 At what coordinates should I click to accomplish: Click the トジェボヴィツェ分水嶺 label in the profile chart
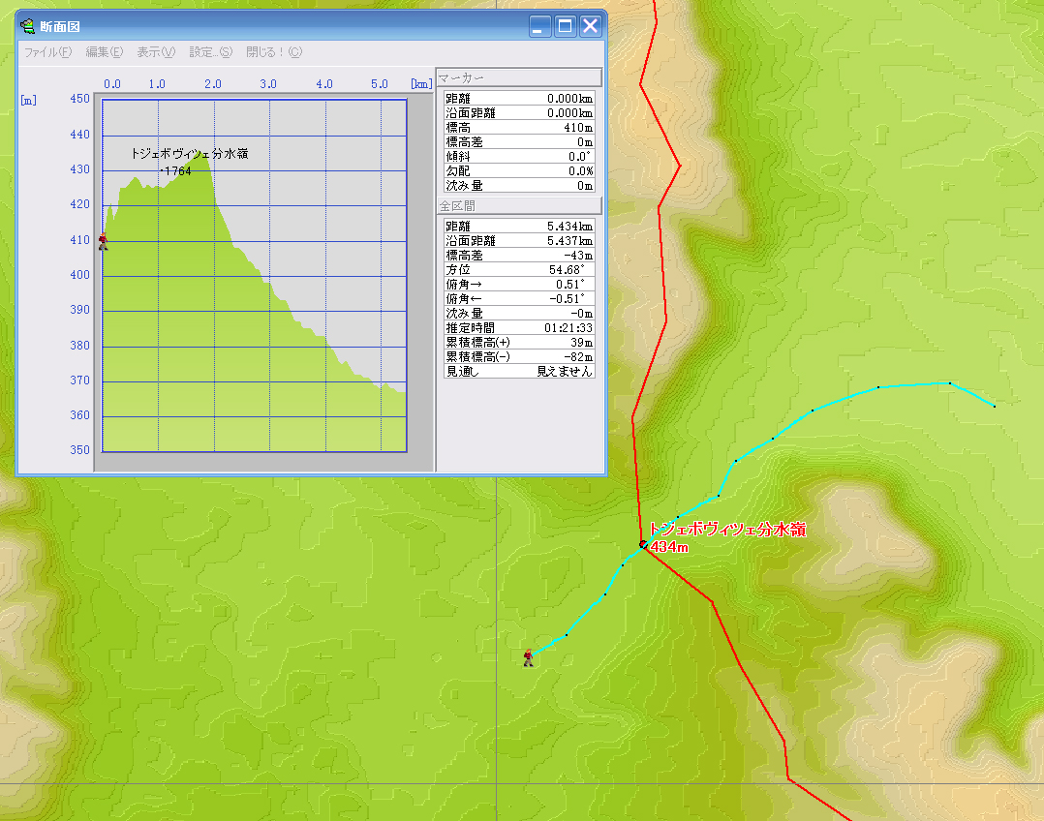point(189,154)
